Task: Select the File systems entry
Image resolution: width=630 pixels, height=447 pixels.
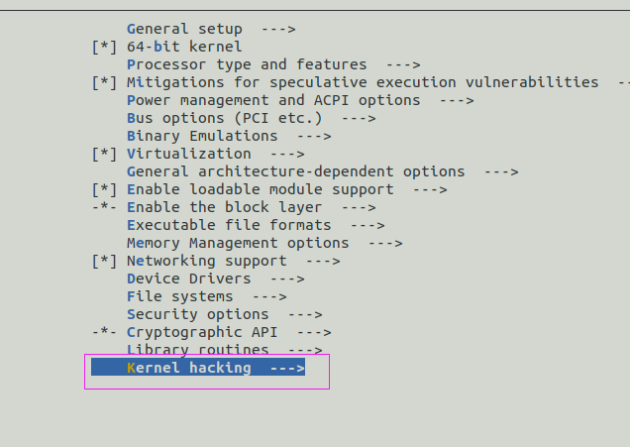Action: pyautogui.click(x=206, y=296)
